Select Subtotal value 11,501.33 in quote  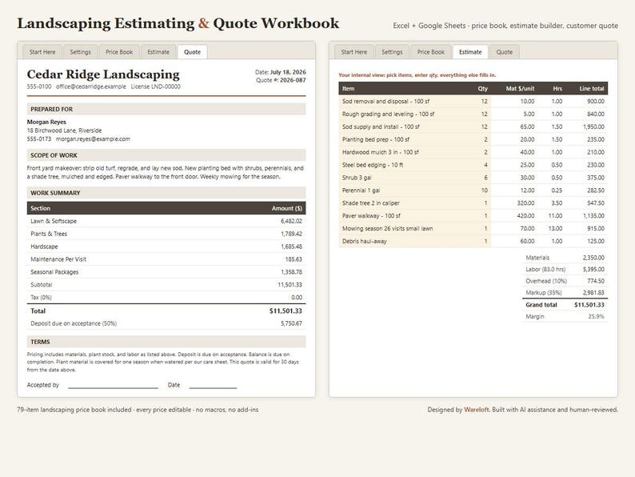pyautogui.click(x=290, y=285)
